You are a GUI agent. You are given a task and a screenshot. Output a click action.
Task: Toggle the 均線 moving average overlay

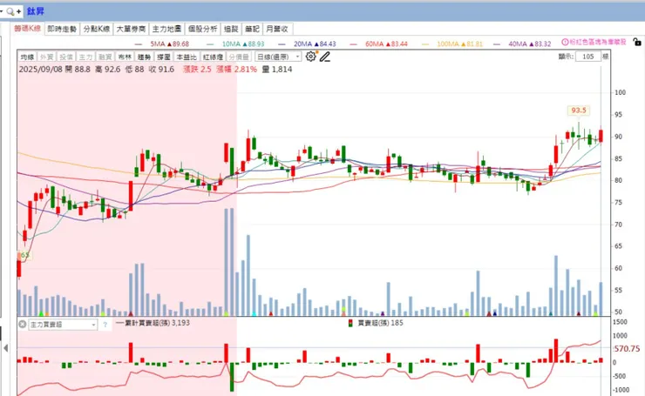point(27,57)
